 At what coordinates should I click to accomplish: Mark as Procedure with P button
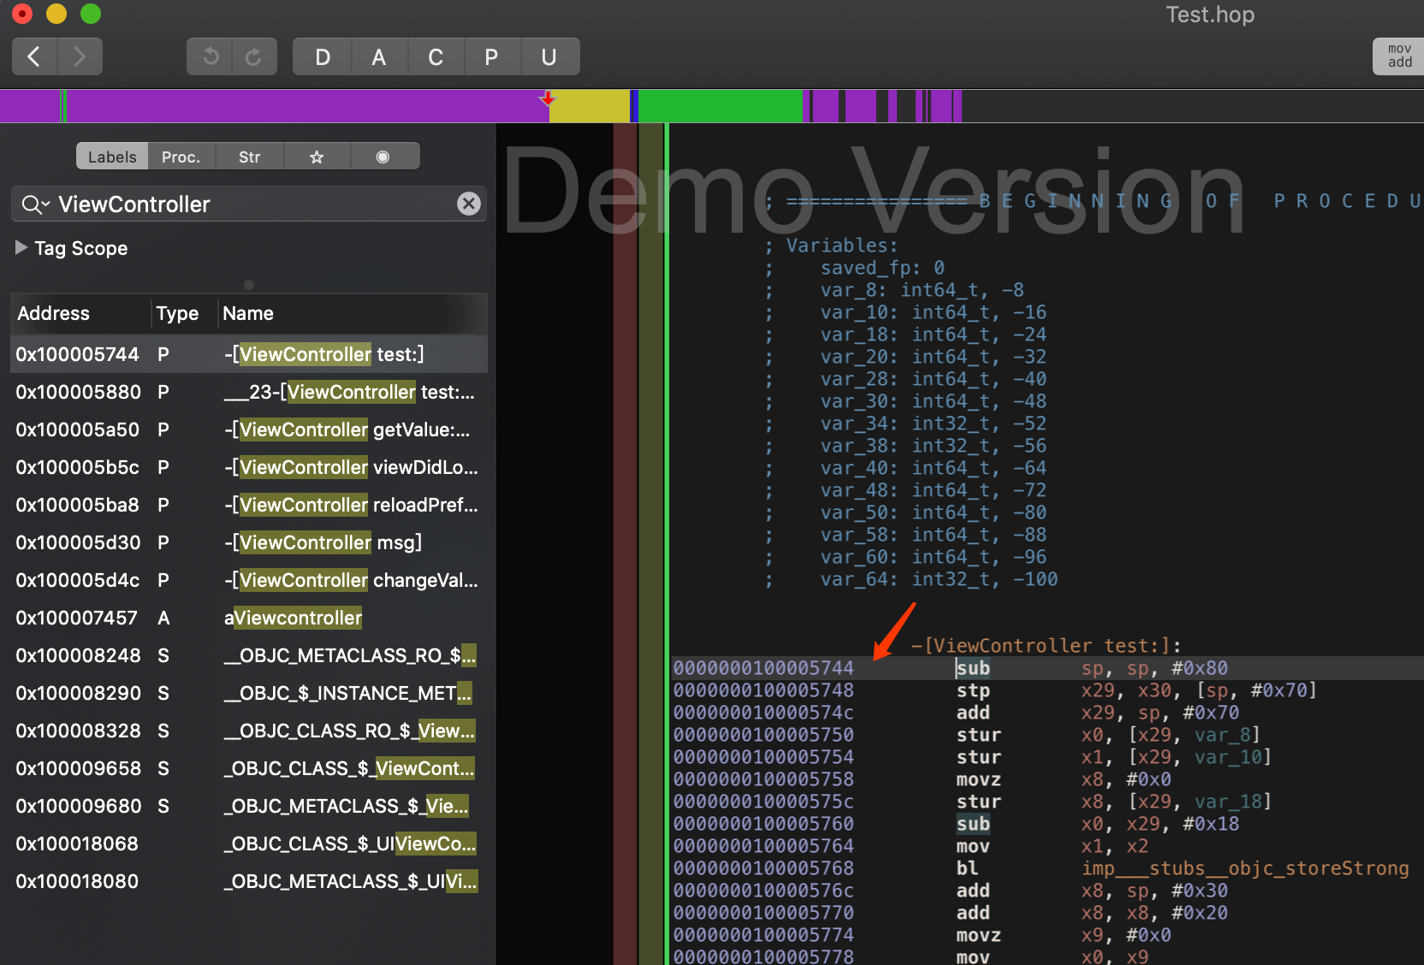491,56
